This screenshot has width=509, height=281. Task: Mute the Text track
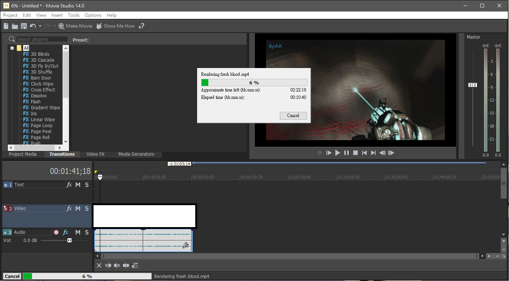78,185
